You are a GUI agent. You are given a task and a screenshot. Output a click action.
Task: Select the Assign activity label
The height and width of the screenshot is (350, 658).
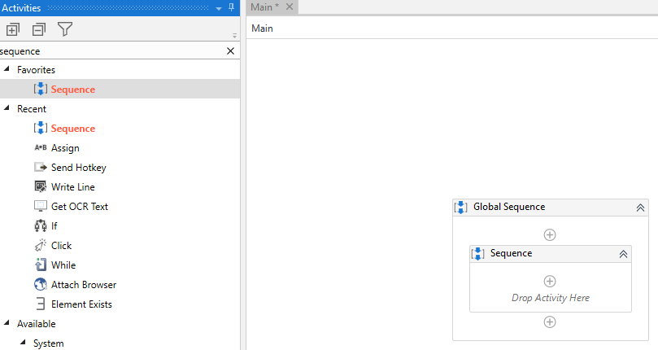click(x=65, y=148)
